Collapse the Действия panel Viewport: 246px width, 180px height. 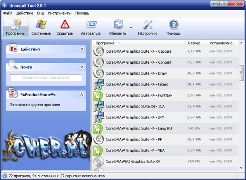(82, 49)
